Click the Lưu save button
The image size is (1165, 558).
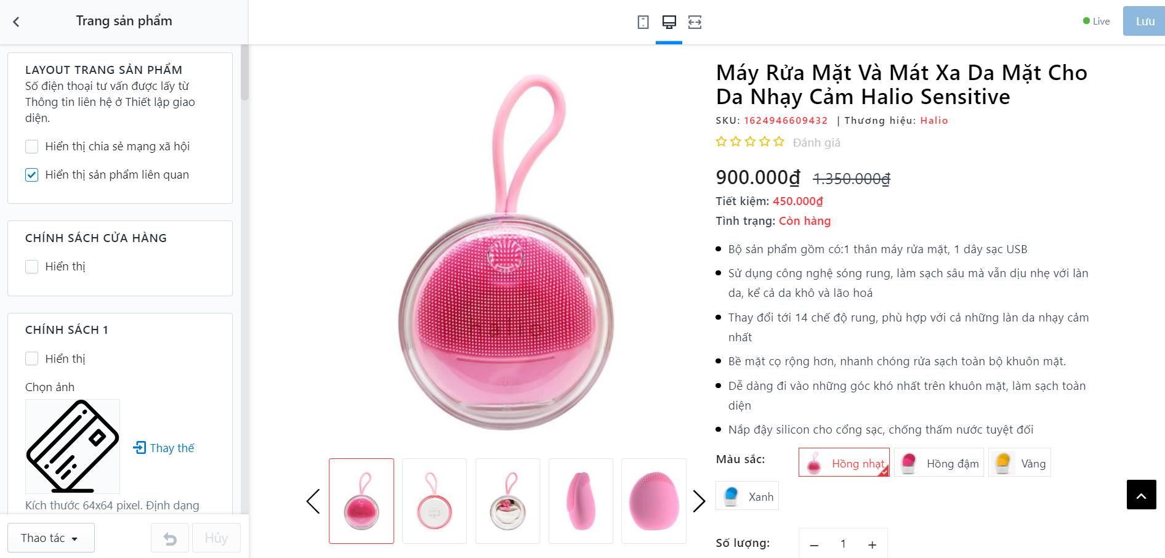1143,21
